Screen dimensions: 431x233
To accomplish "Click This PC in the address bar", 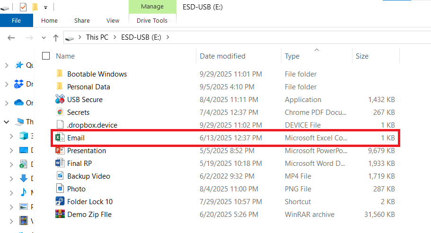I will (97, 37).
